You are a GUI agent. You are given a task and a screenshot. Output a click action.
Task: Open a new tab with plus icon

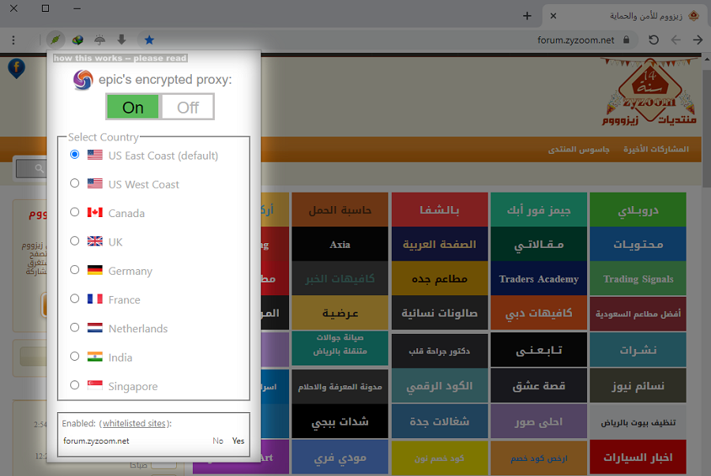point(527,16)
